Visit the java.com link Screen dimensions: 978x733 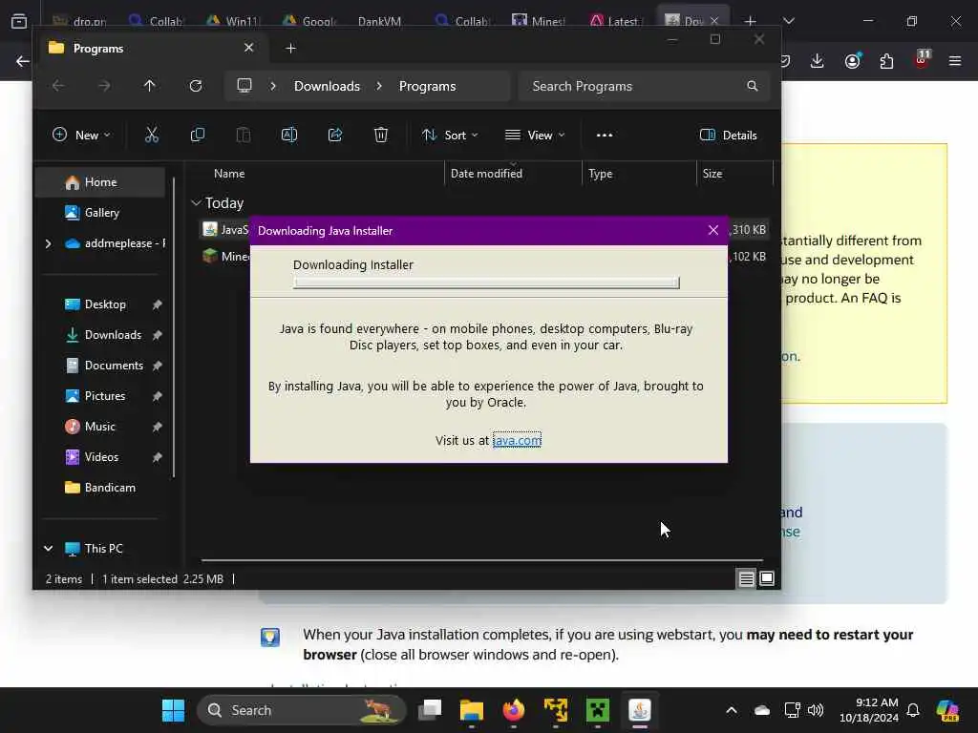[517, 441]
